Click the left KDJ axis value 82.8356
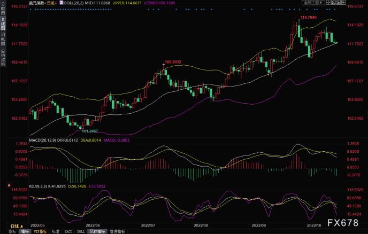368x234 pixels. coord(19,198)
